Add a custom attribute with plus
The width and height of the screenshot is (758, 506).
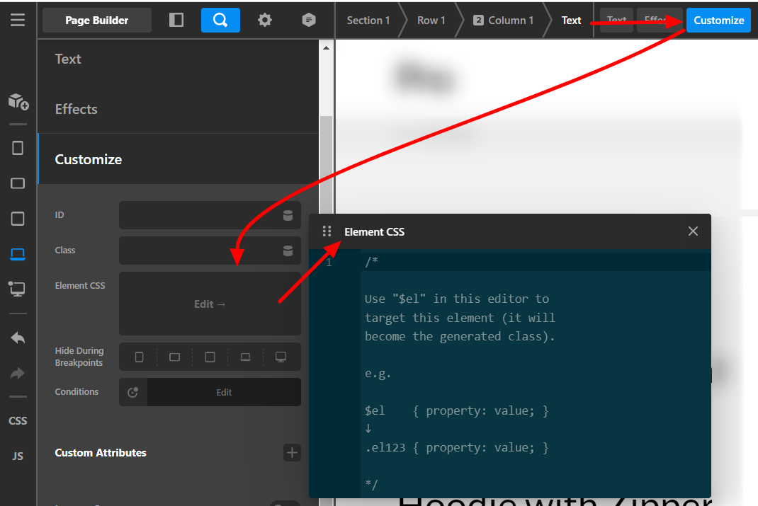(292, 452)
